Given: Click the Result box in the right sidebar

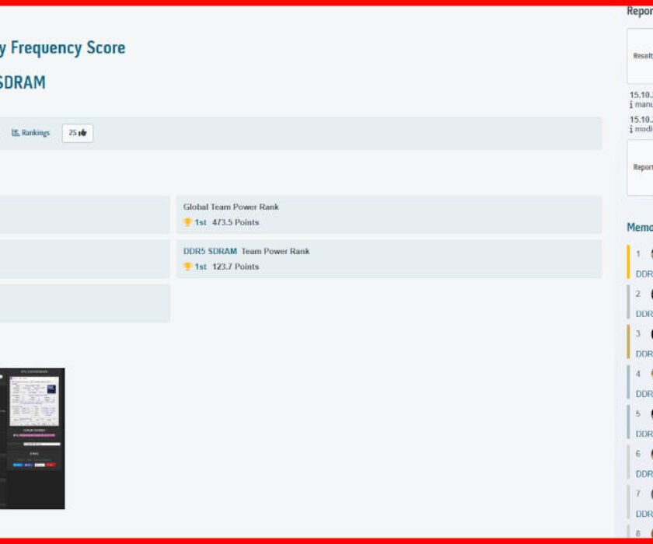Looking at the screenshot, I should (641, 56).
